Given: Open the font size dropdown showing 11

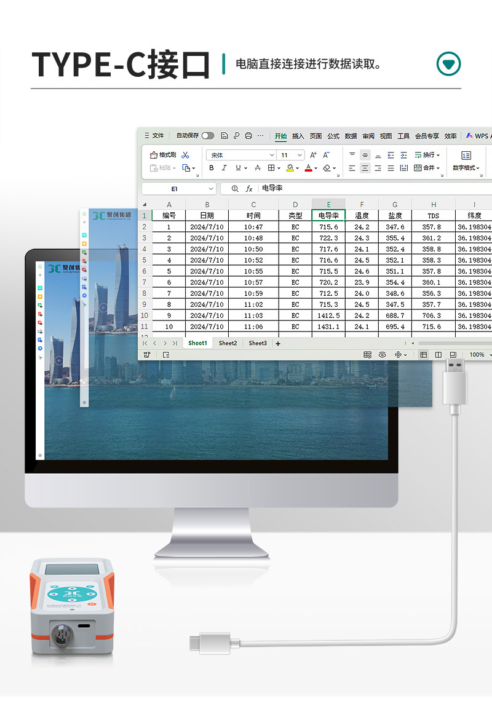Looking at the screenshot, I should (300, 156).
